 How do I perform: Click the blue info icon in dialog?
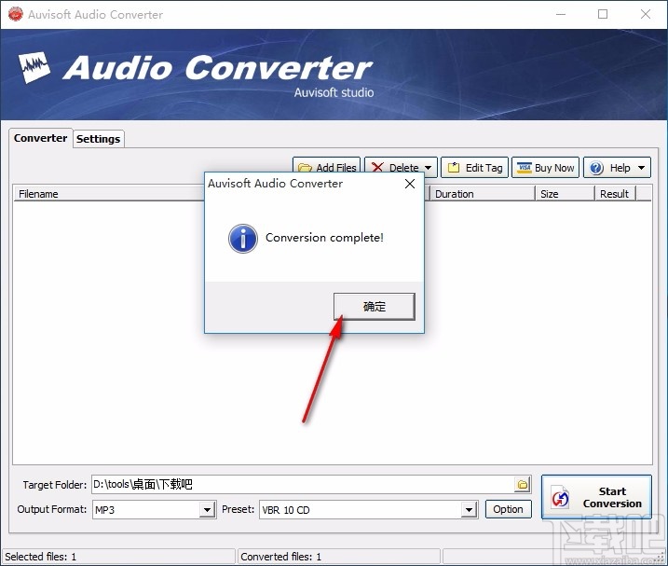[243, 239]
